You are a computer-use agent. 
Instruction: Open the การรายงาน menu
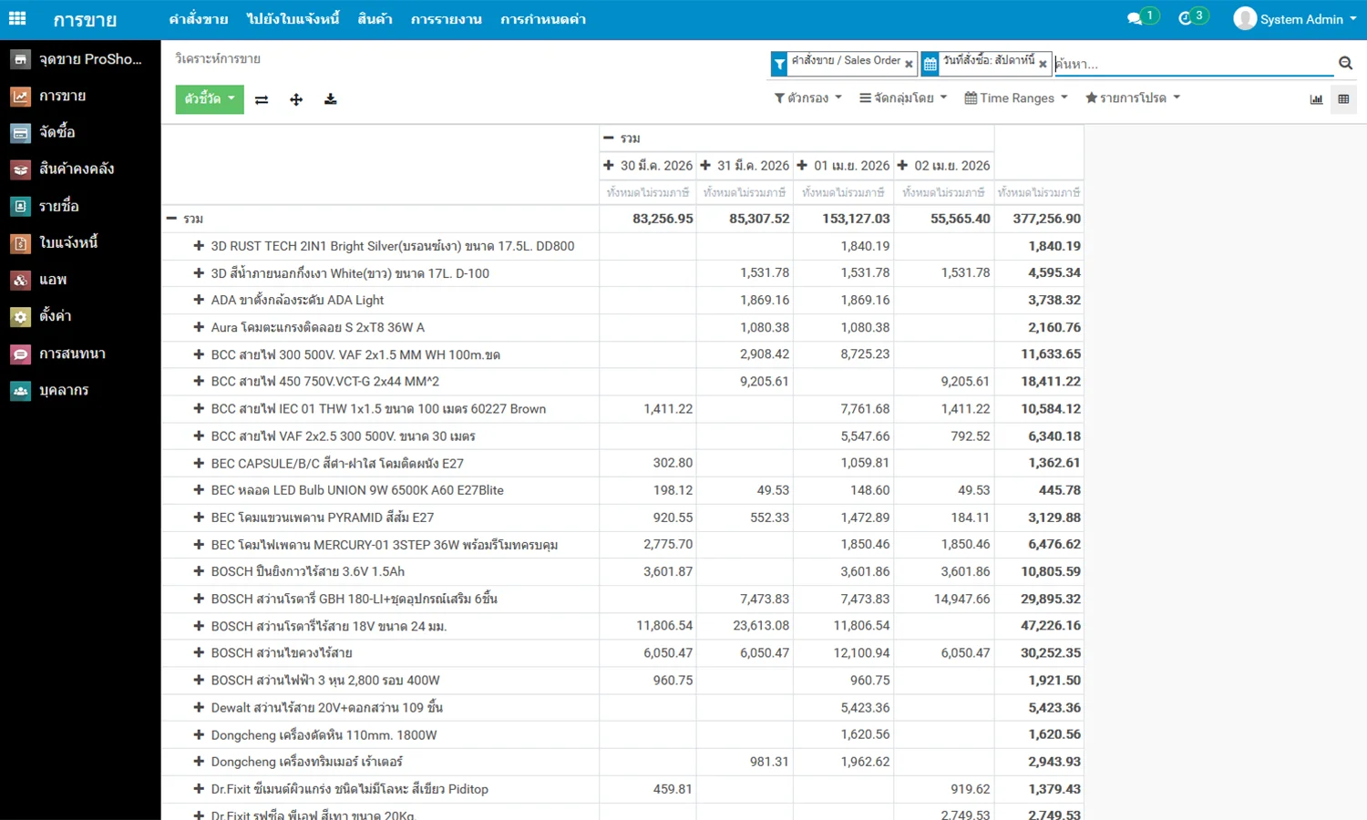pyautogui.click(x=446, y=19)
